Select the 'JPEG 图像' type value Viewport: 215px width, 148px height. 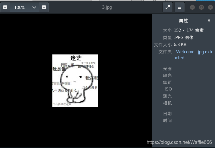(x=184, y=37)
